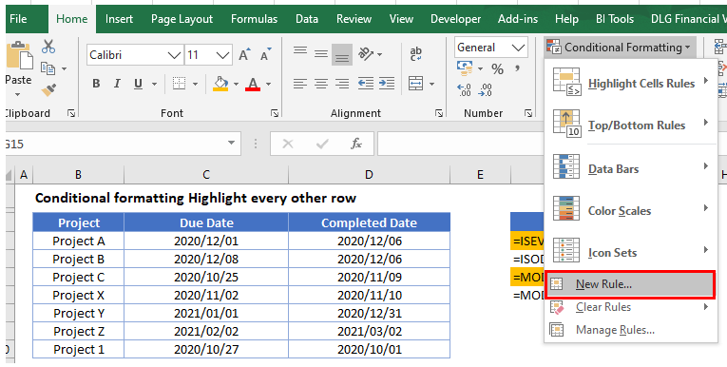Decrease font size with the smaller A

tap(266, 55)
